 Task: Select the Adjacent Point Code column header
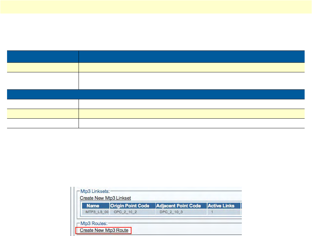tap(181, 206)
